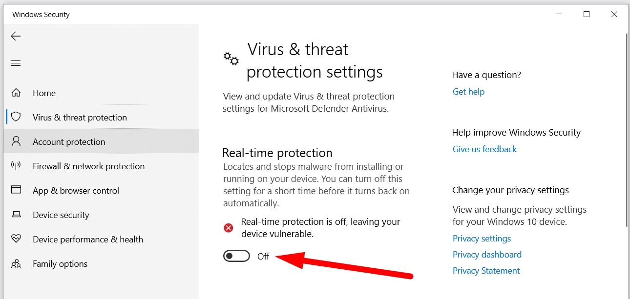Turn on the Real-time protection toggle

coord(236,256)
